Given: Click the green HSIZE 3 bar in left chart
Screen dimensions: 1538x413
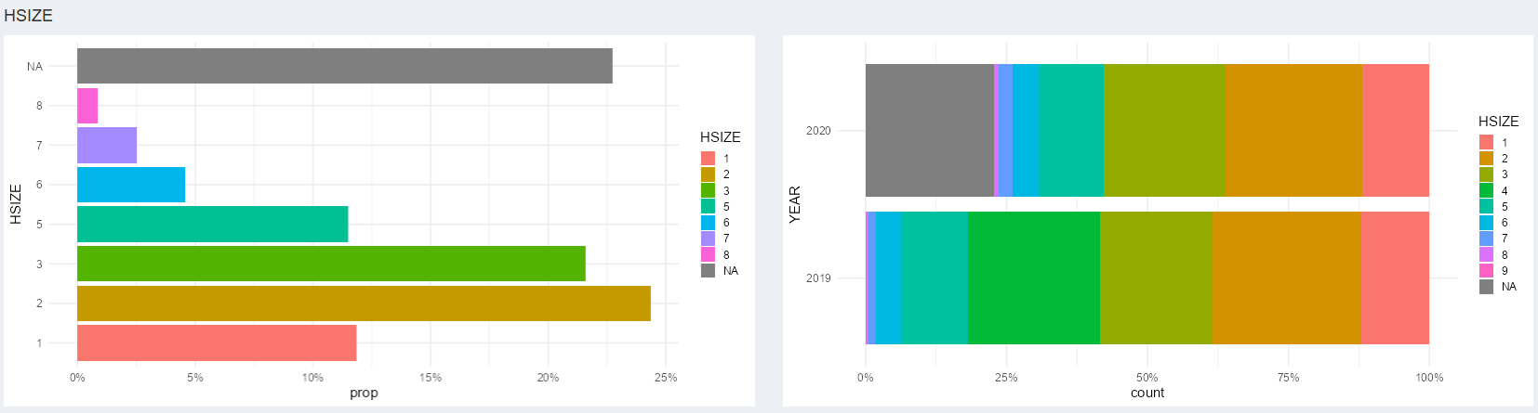Looking at the screenshot, I should (331, 264).
